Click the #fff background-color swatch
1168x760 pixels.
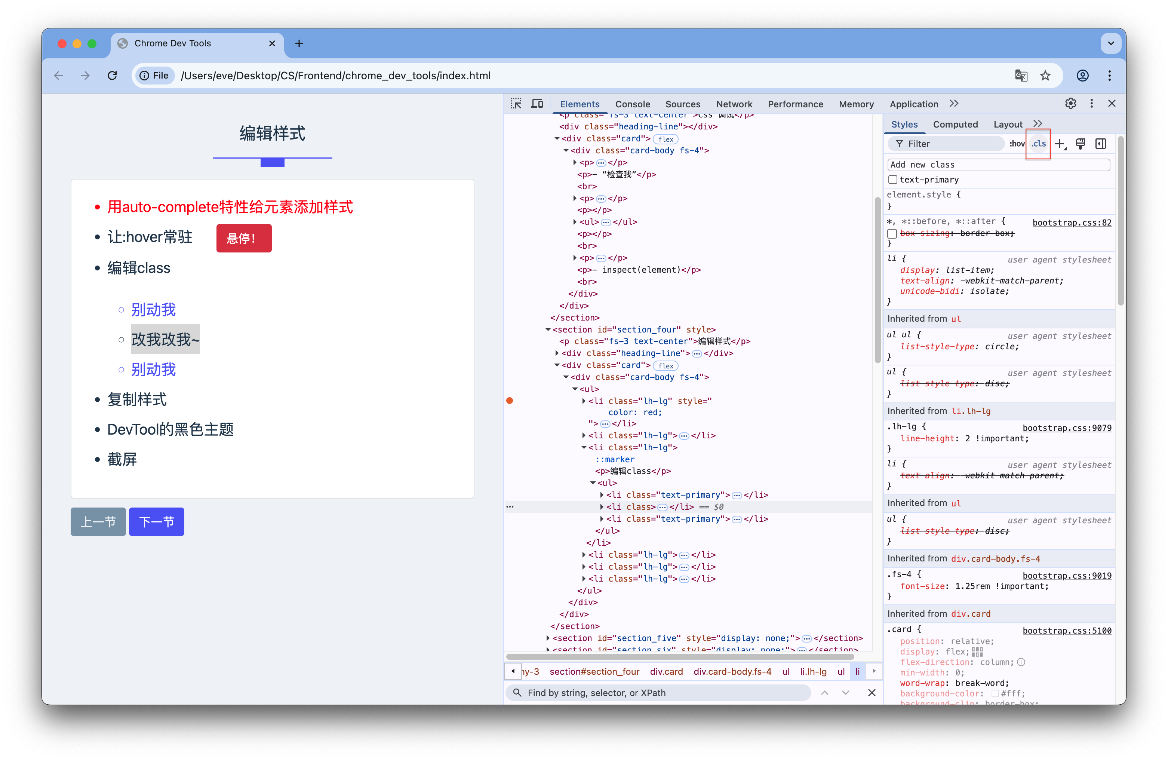[x=995, y=693]
